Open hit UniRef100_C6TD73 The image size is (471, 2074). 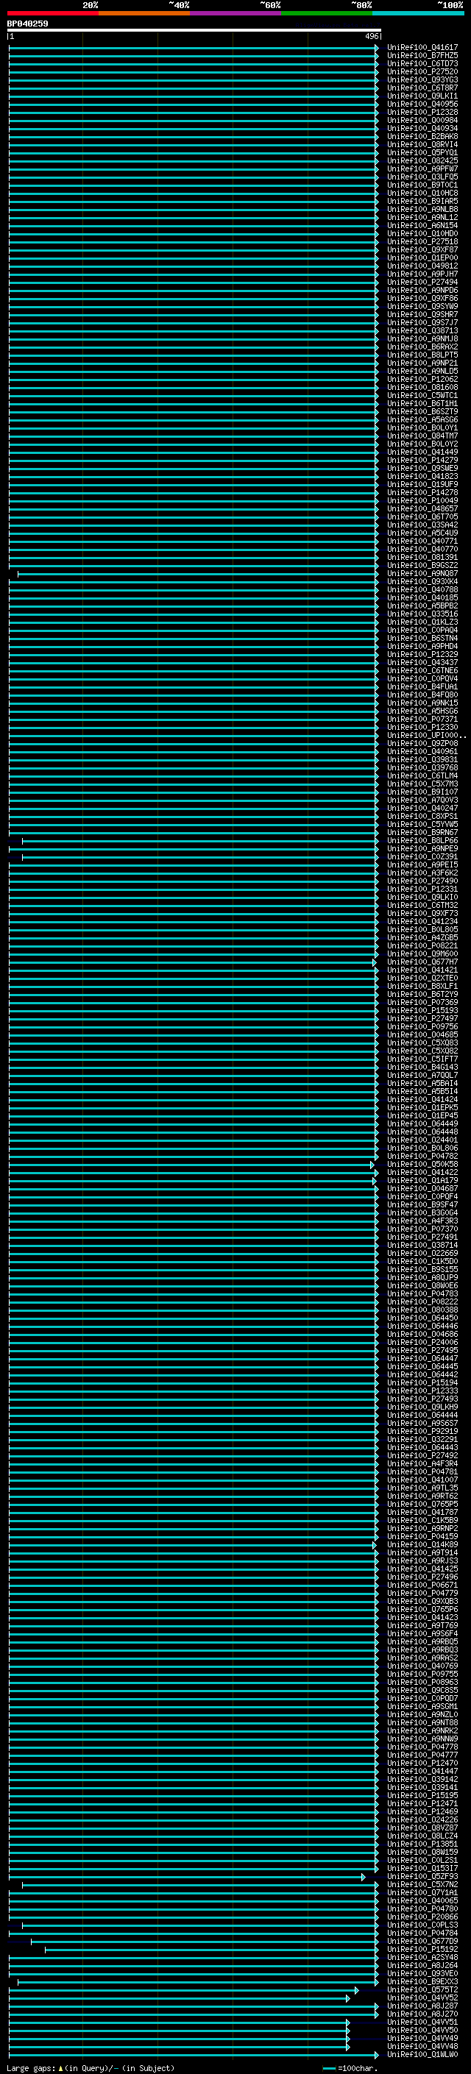[x=422, y=63]
